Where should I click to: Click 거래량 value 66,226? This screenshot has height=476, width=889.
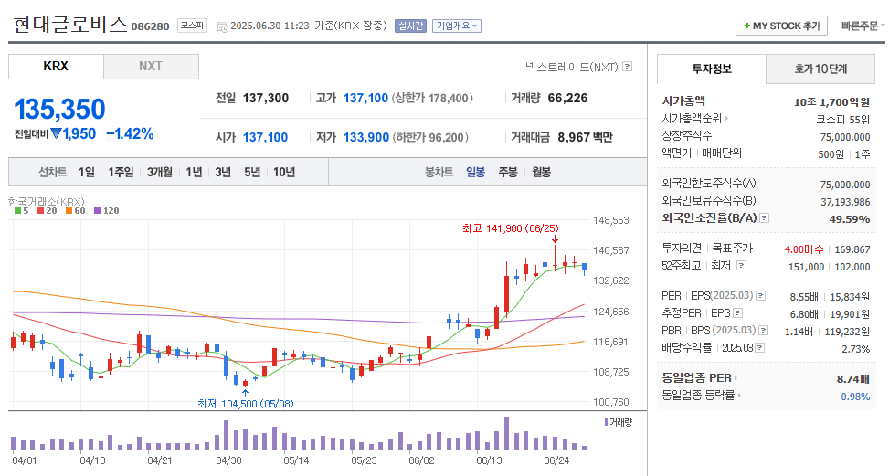(567, 98)
